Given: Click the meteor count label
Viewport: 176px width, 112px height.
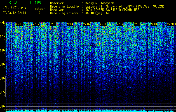Looking at the screenshot, I should 40,9.
